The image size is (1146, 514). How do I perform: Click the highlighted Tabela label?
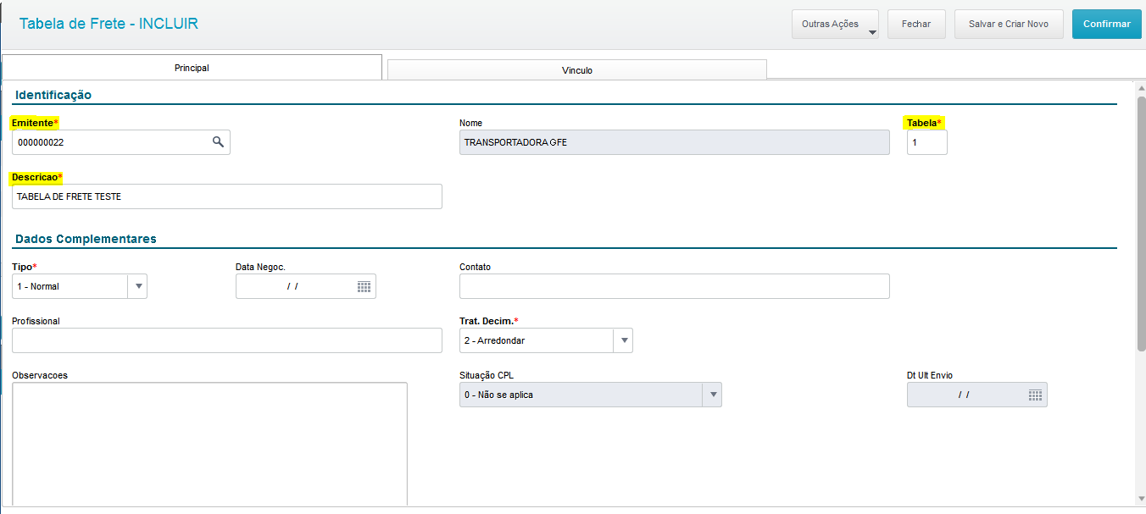(925, 123)
